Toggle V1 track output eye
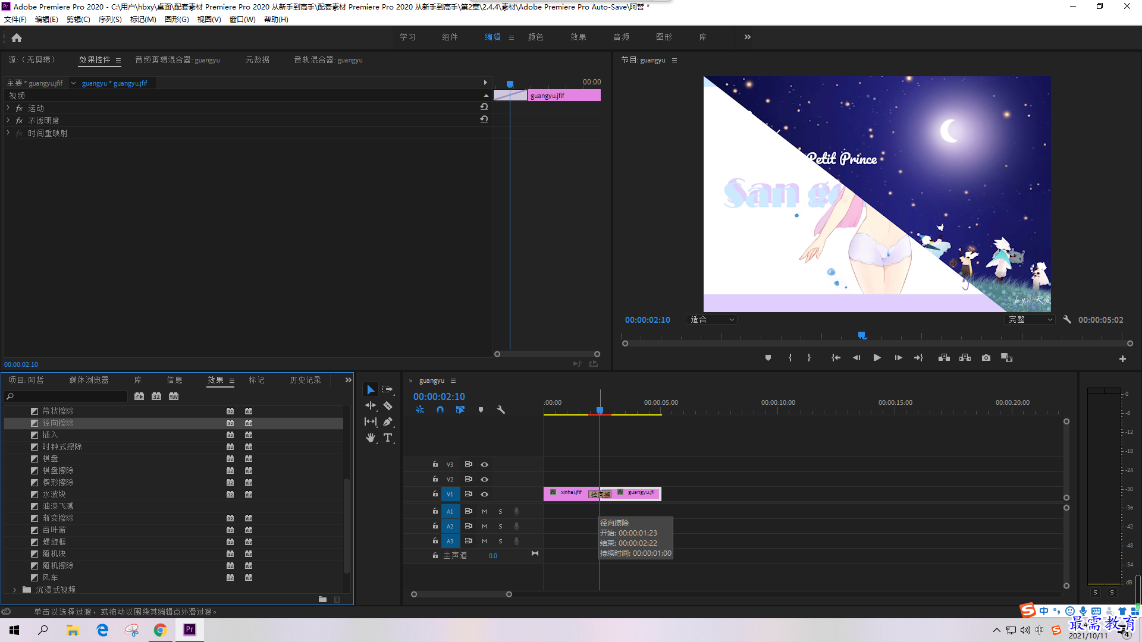 pos(484,494)
